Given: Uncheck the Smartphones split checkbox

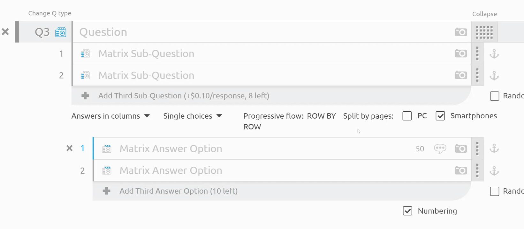Looking at the screenshot, I should [440, 116].
